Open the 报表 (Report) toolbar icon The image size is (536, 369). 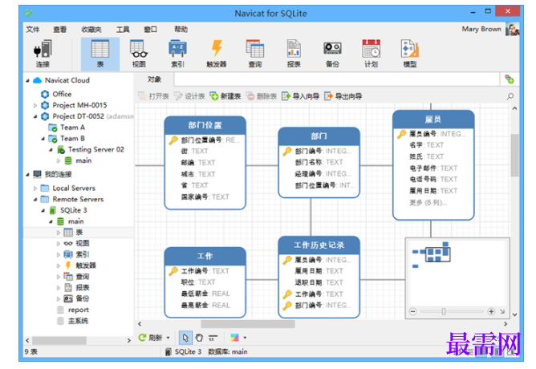click(294, 53)
